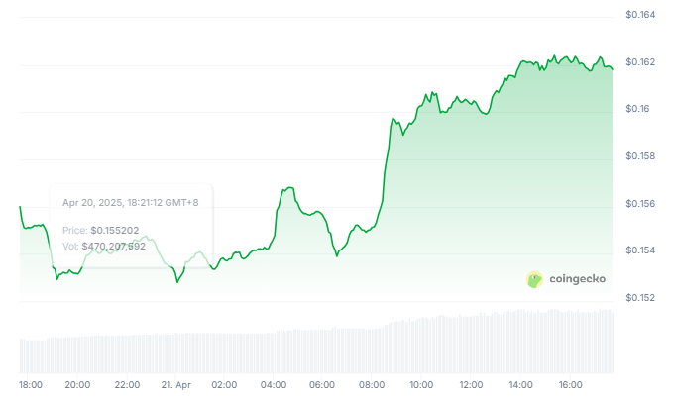Select the 16:00 time axis label
Viewport: 674px width, 400px height.
click(569, 384)
